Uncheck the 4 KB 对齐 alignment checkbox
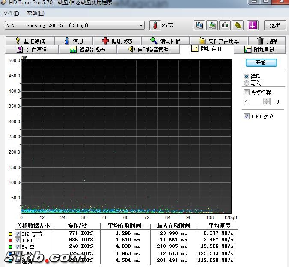The height and width of the screenshot is (267, 289). pyautogui.click(x=247, y=116)
